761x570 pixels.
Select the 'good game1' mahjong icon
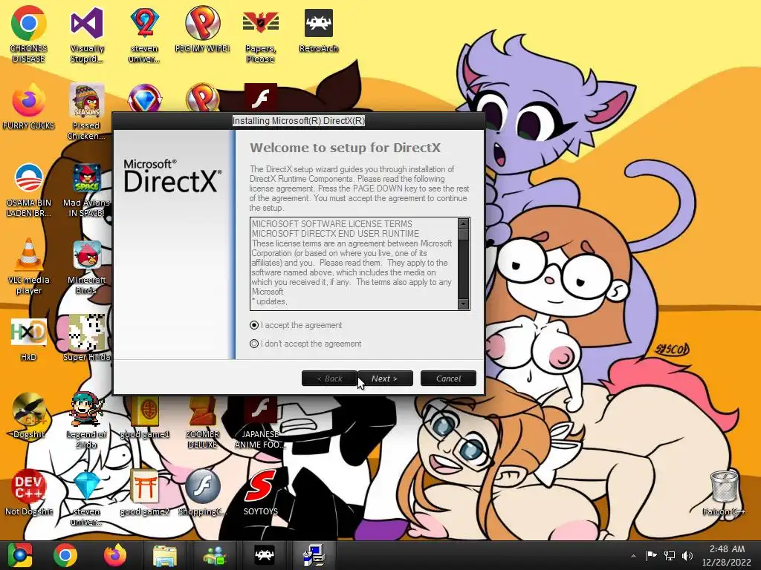point(144,418)
